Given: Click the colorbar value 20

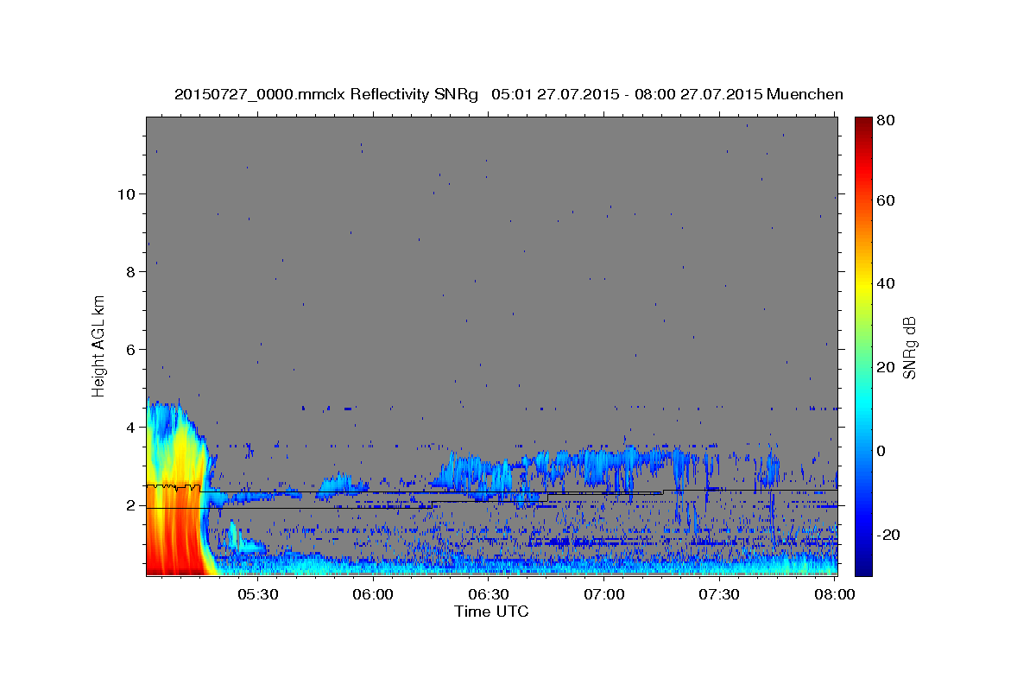Looking at the screenshot, I should click(x=887, y=367).
